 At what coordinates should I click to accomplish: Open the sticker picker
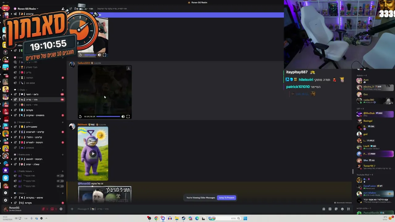(336, 209)
